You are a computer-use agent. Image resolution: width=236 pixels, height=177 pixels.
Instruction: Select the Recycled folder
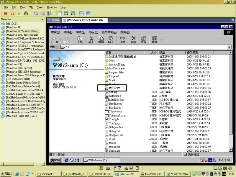coord(112,76)
